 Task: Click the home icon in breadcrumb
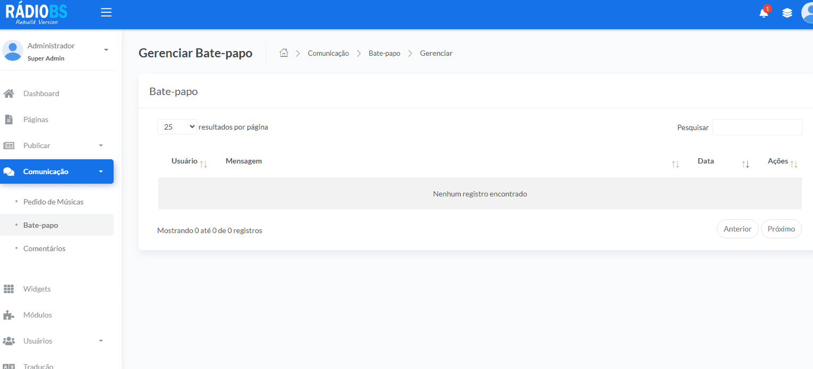pos(284,53)
